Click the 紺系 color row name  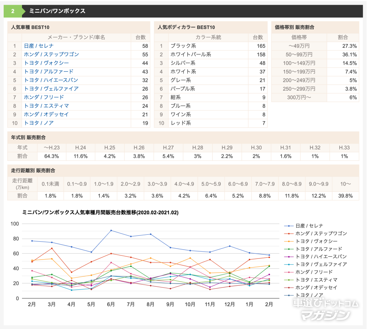pyautogui.click(x=175, y=97)
